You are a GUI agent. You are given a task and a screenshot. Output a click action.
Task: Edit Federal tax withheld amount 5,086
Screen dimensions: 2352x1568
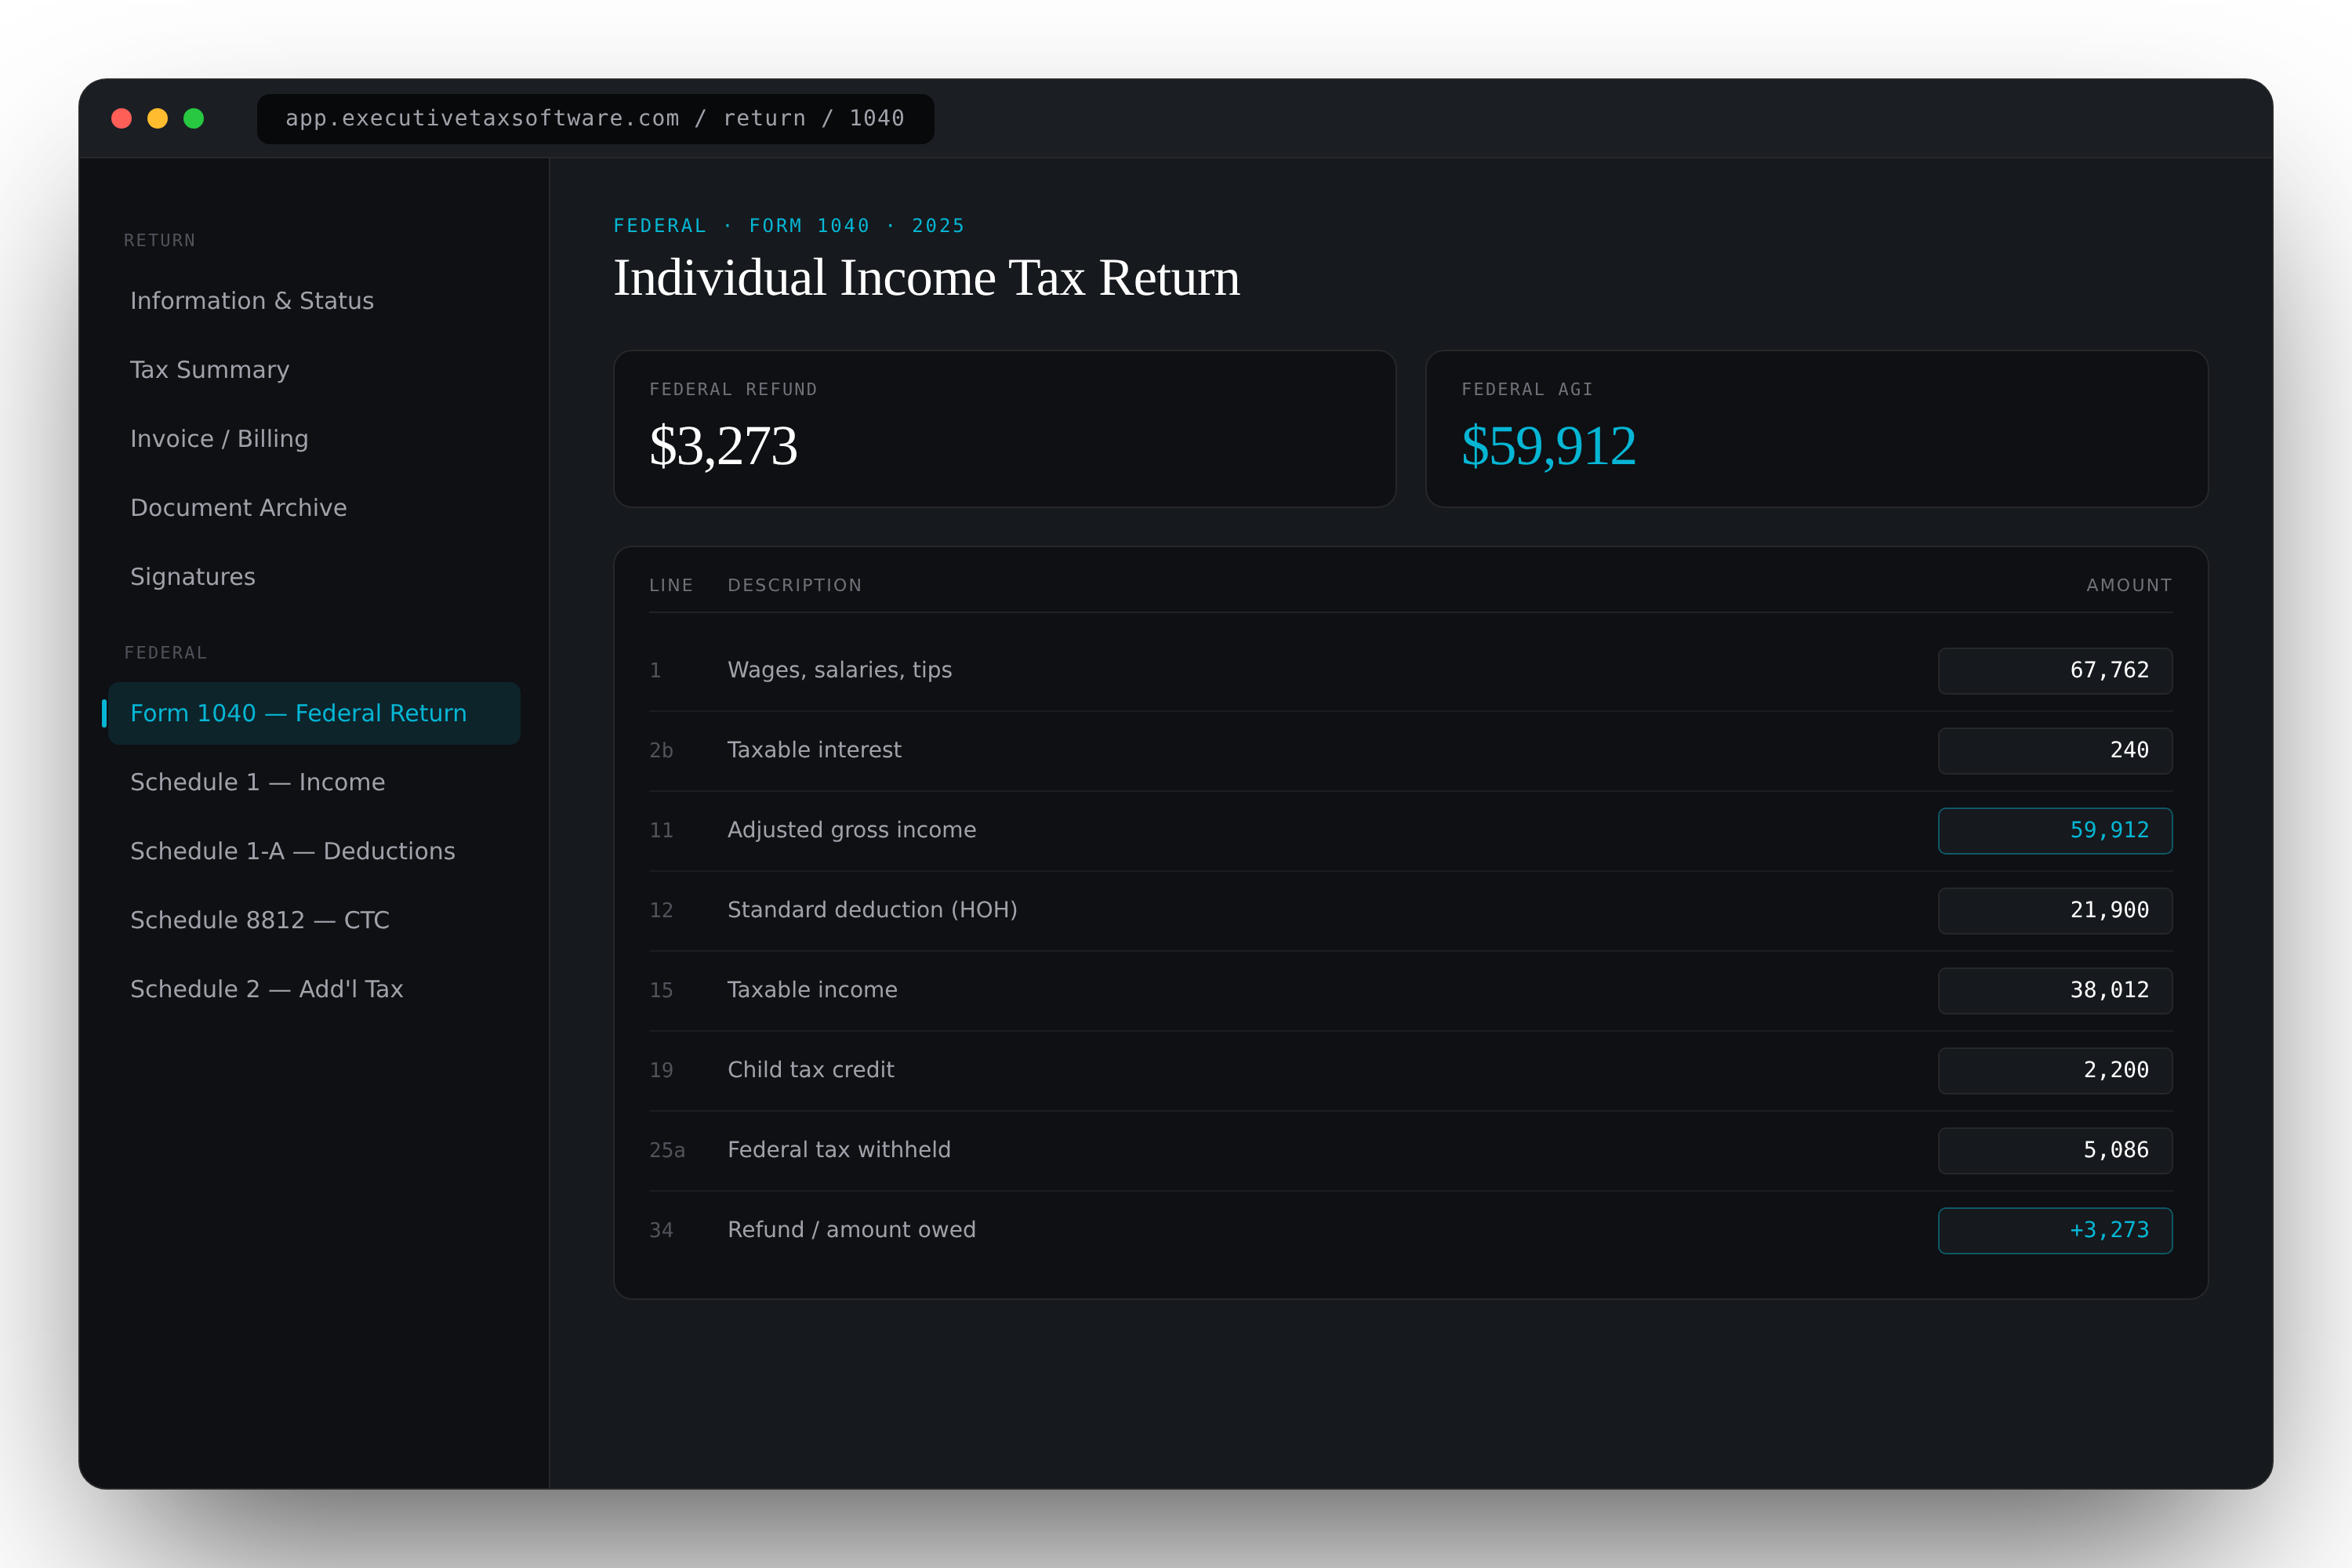2055,1151
